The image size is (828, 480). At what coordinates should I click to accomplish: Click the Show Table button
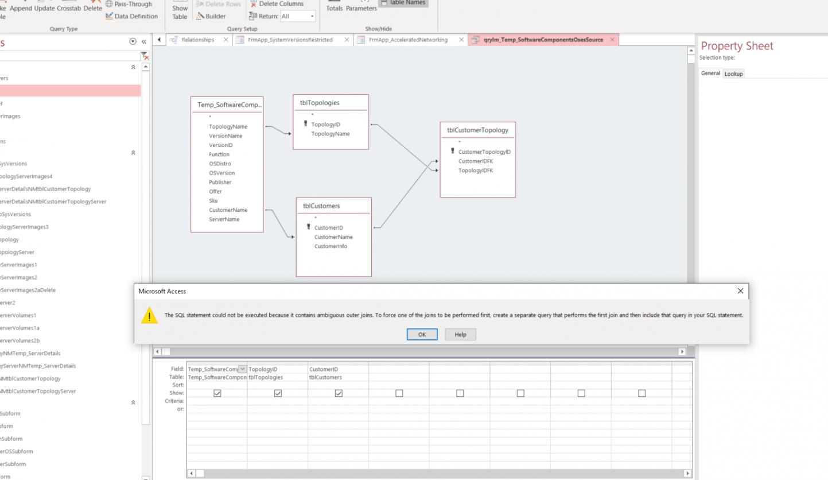pyautogui.click(x=180, y=11)
